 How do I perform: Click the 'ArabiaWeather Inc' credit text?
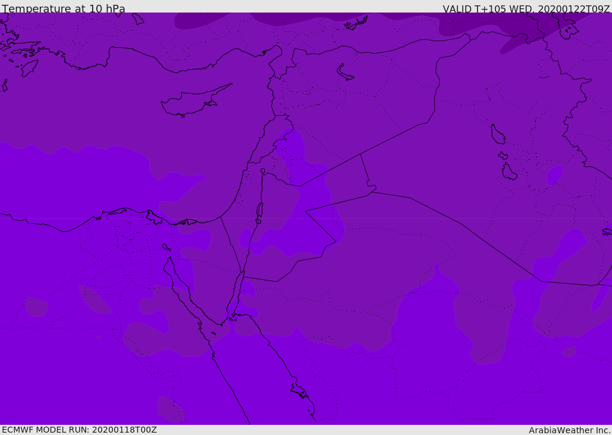(x=569, y=430)
